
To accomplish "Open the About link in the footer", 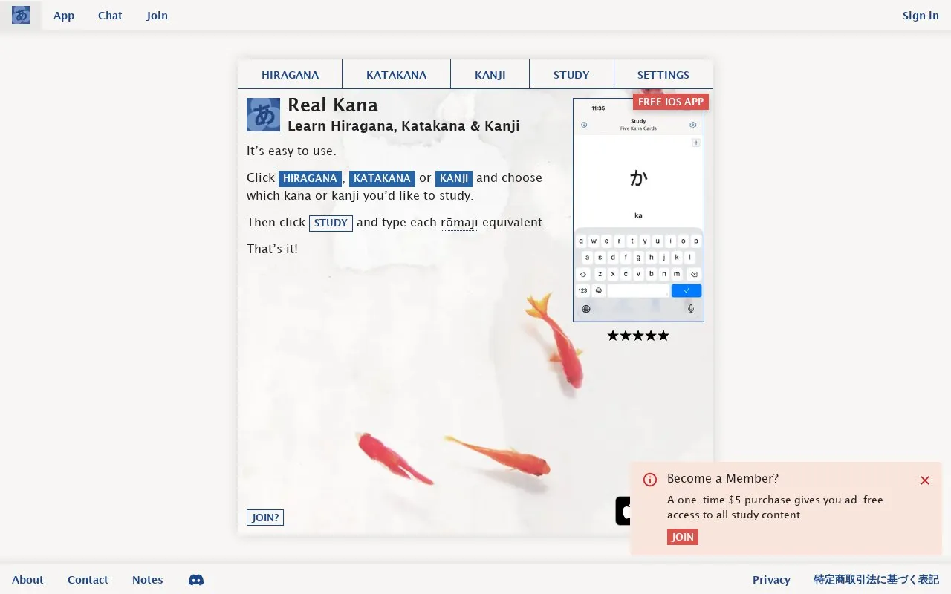I will tap(27, 580).
